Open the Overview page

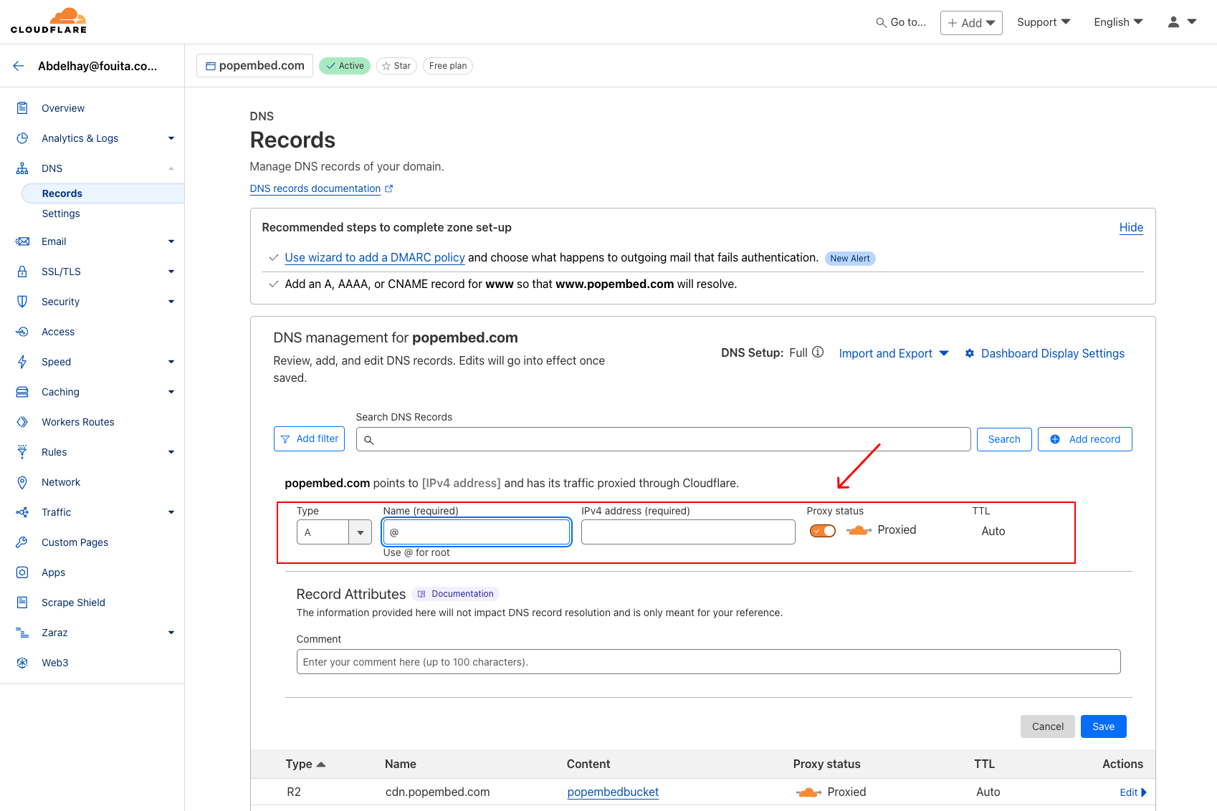(63, 108)
